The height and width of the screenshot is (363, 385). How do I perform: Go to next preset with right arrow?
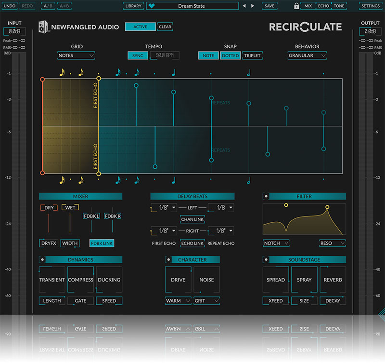254,6
